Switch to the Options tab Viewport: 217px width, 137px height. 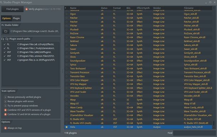coord(6,18)
